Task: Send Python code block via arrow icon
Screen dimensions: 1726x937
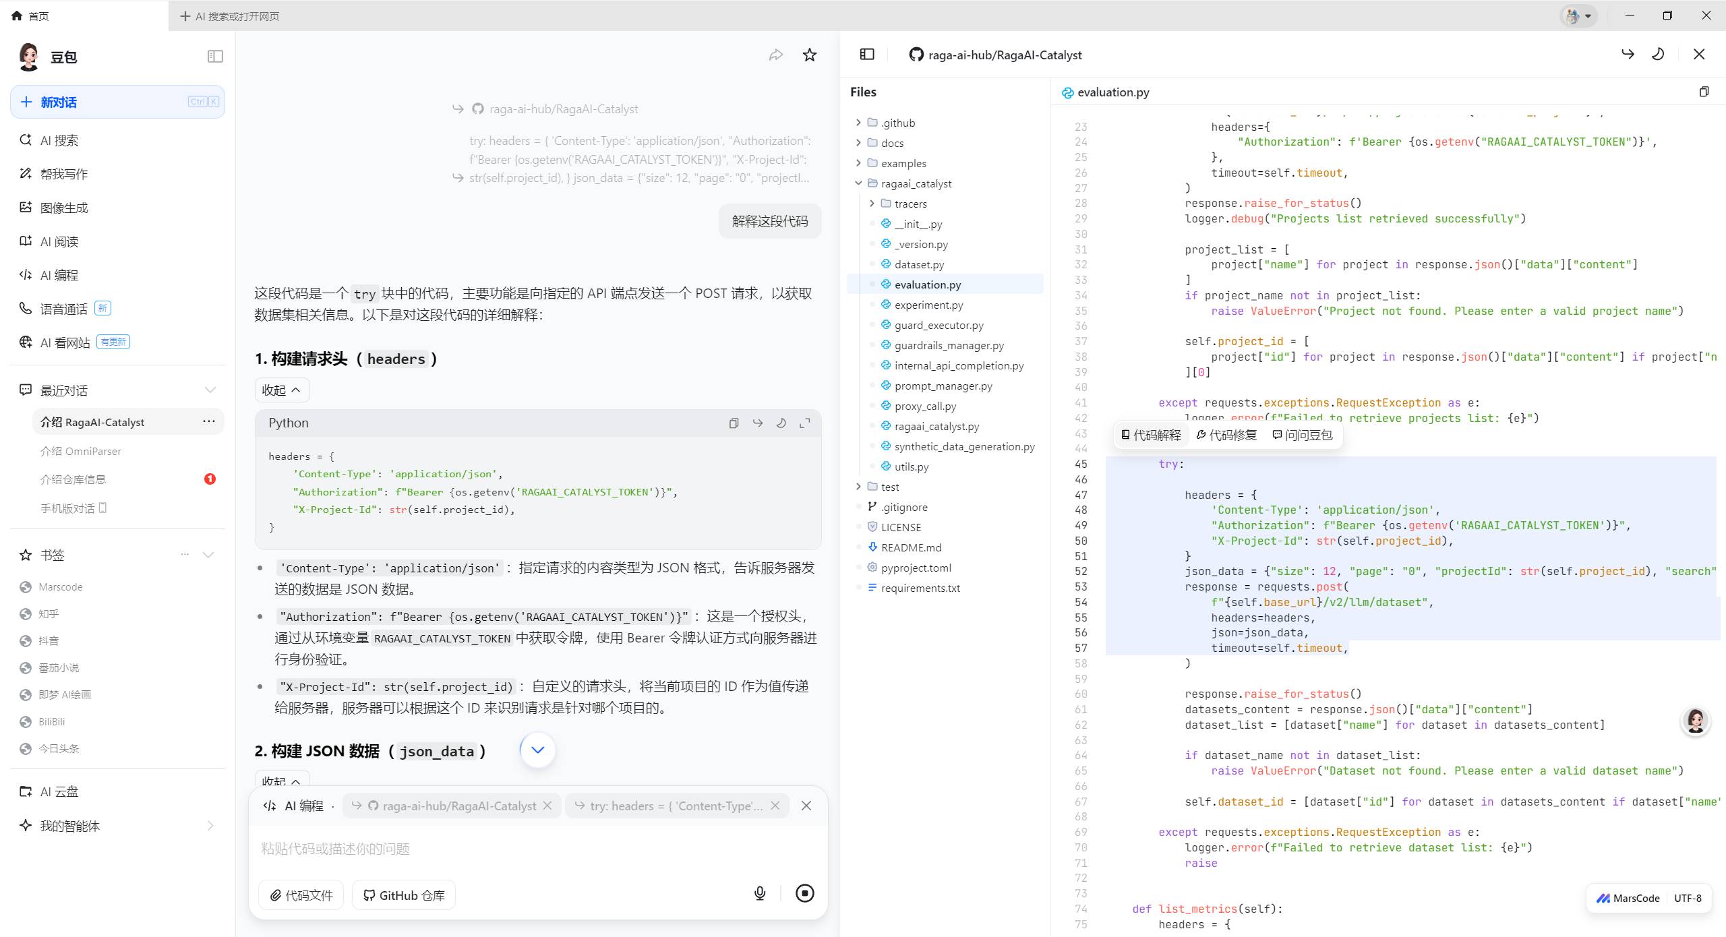Action: 758,423
